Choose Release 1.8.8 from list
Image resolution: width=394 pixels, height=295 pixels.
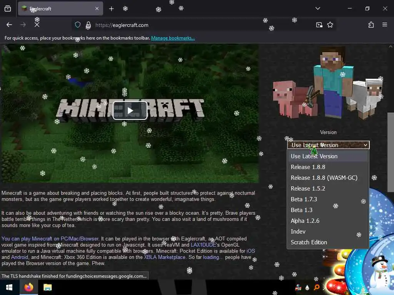(328, 167)
